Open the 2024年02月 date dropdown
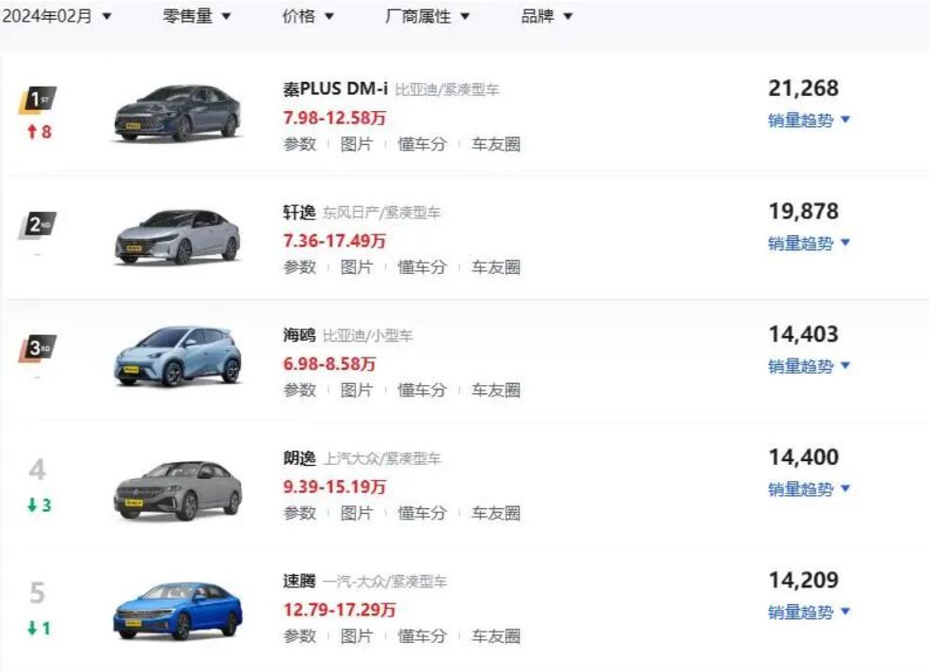The width and height of the screenshot is (929, 672). coord(56,17)
